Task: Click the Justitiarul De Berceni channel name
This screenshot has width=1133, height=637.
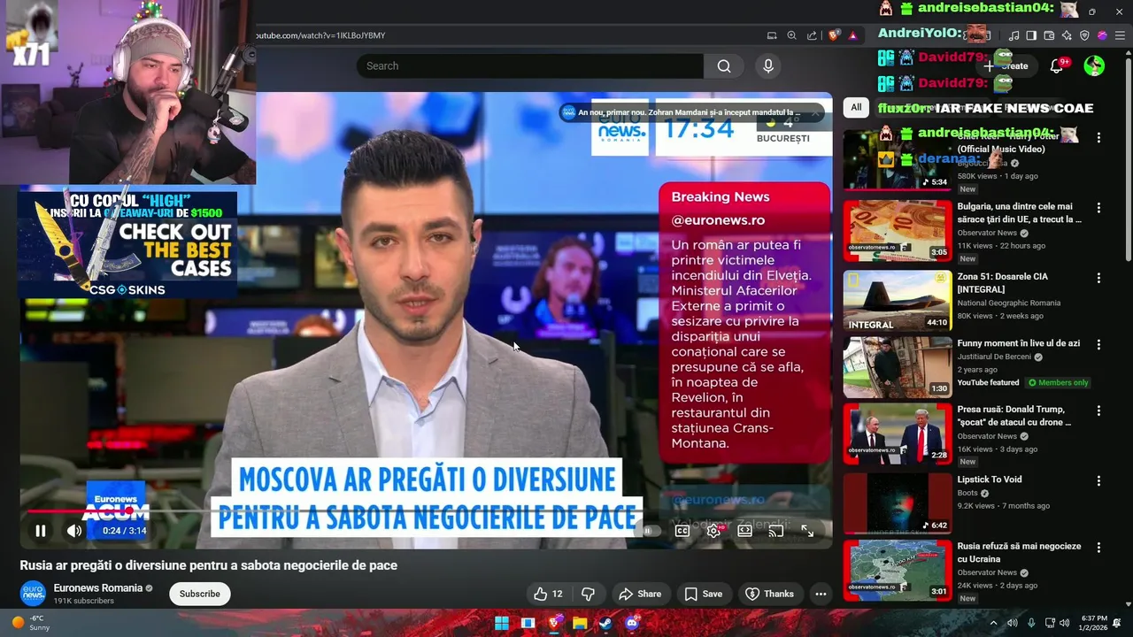Action: [994, 357]
